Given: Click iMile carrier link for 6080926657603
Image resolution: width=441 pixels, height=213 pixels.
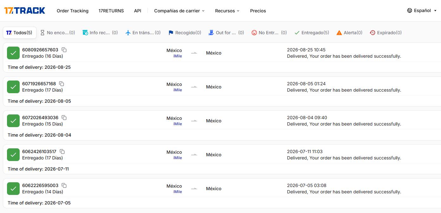Looking at the screenshot, I should 178,56.
